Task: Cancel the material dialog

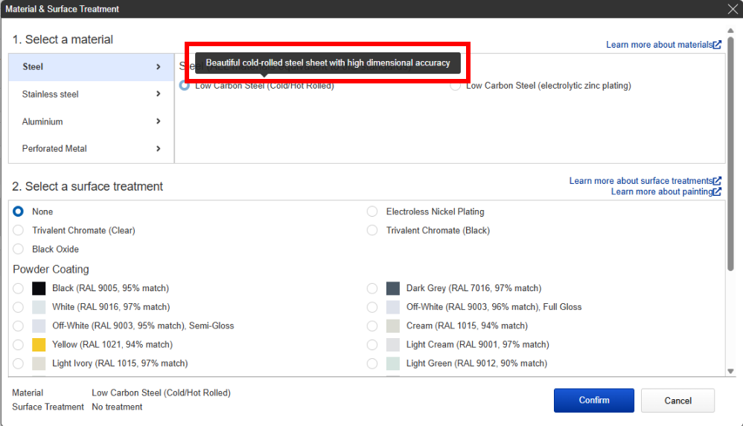Action: click(677, 401)
